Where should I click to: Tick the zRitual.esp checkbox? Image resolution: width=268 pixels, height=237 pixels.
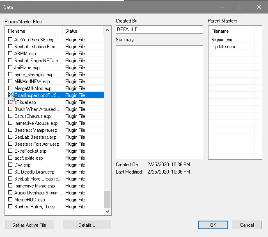pyautogui.click(x=11, y=102)
